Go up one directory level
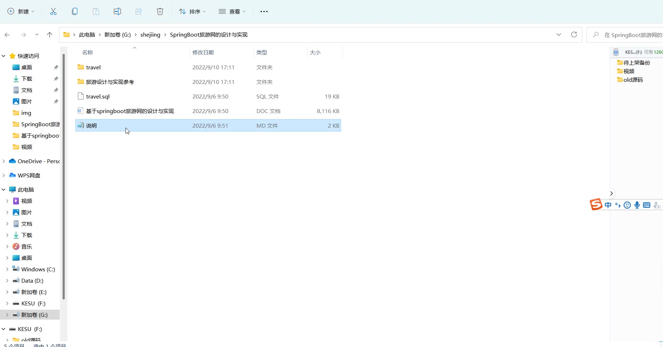 [49, 35]
